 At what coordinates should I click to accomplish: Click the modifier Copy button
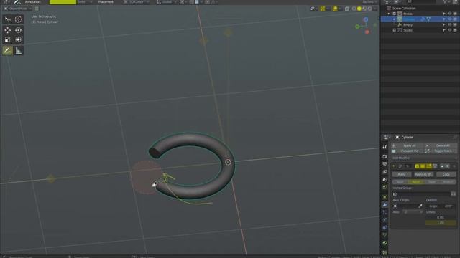click(446, 174)
